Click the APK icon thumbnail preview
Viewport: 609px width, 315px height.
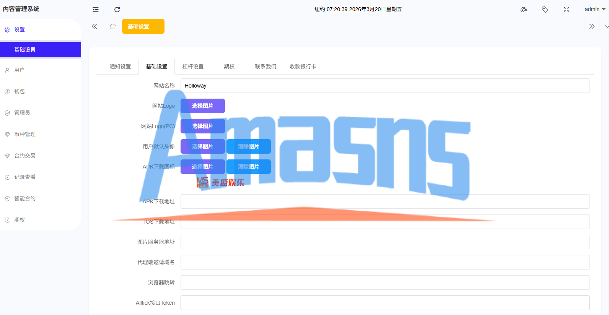click(x=220, y=182)
